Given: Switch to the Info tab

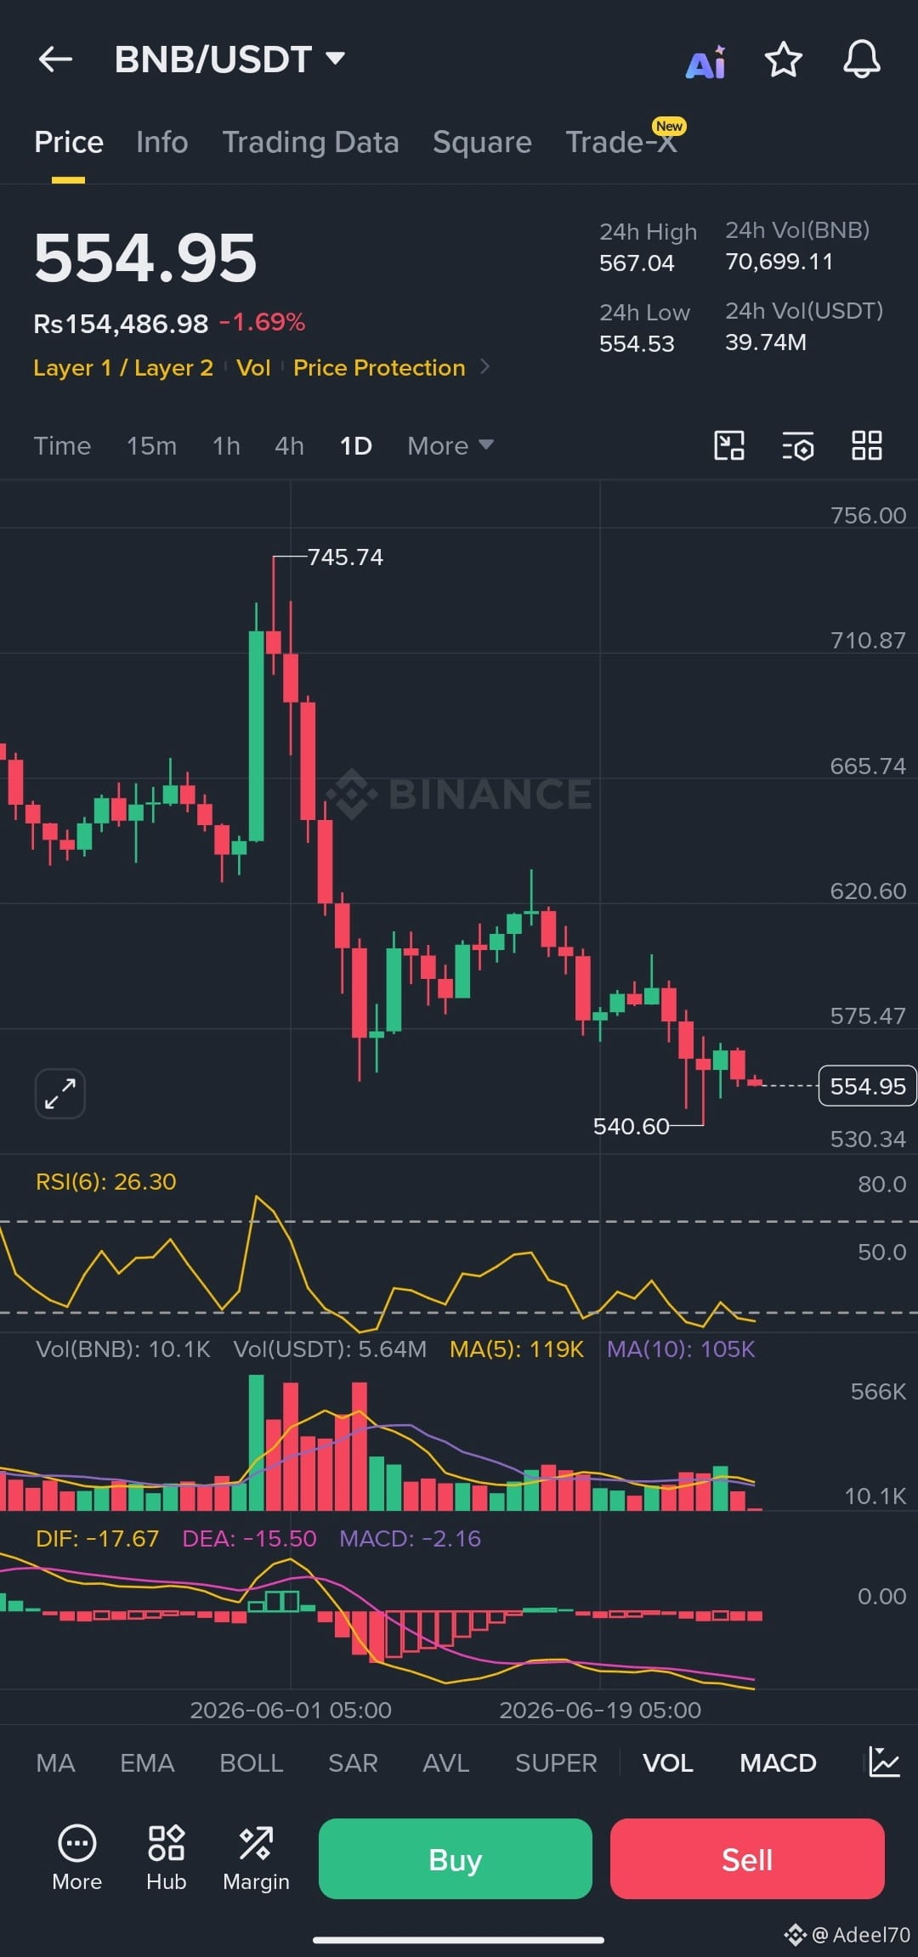Looking at the screenshot, I should (161, 142).
